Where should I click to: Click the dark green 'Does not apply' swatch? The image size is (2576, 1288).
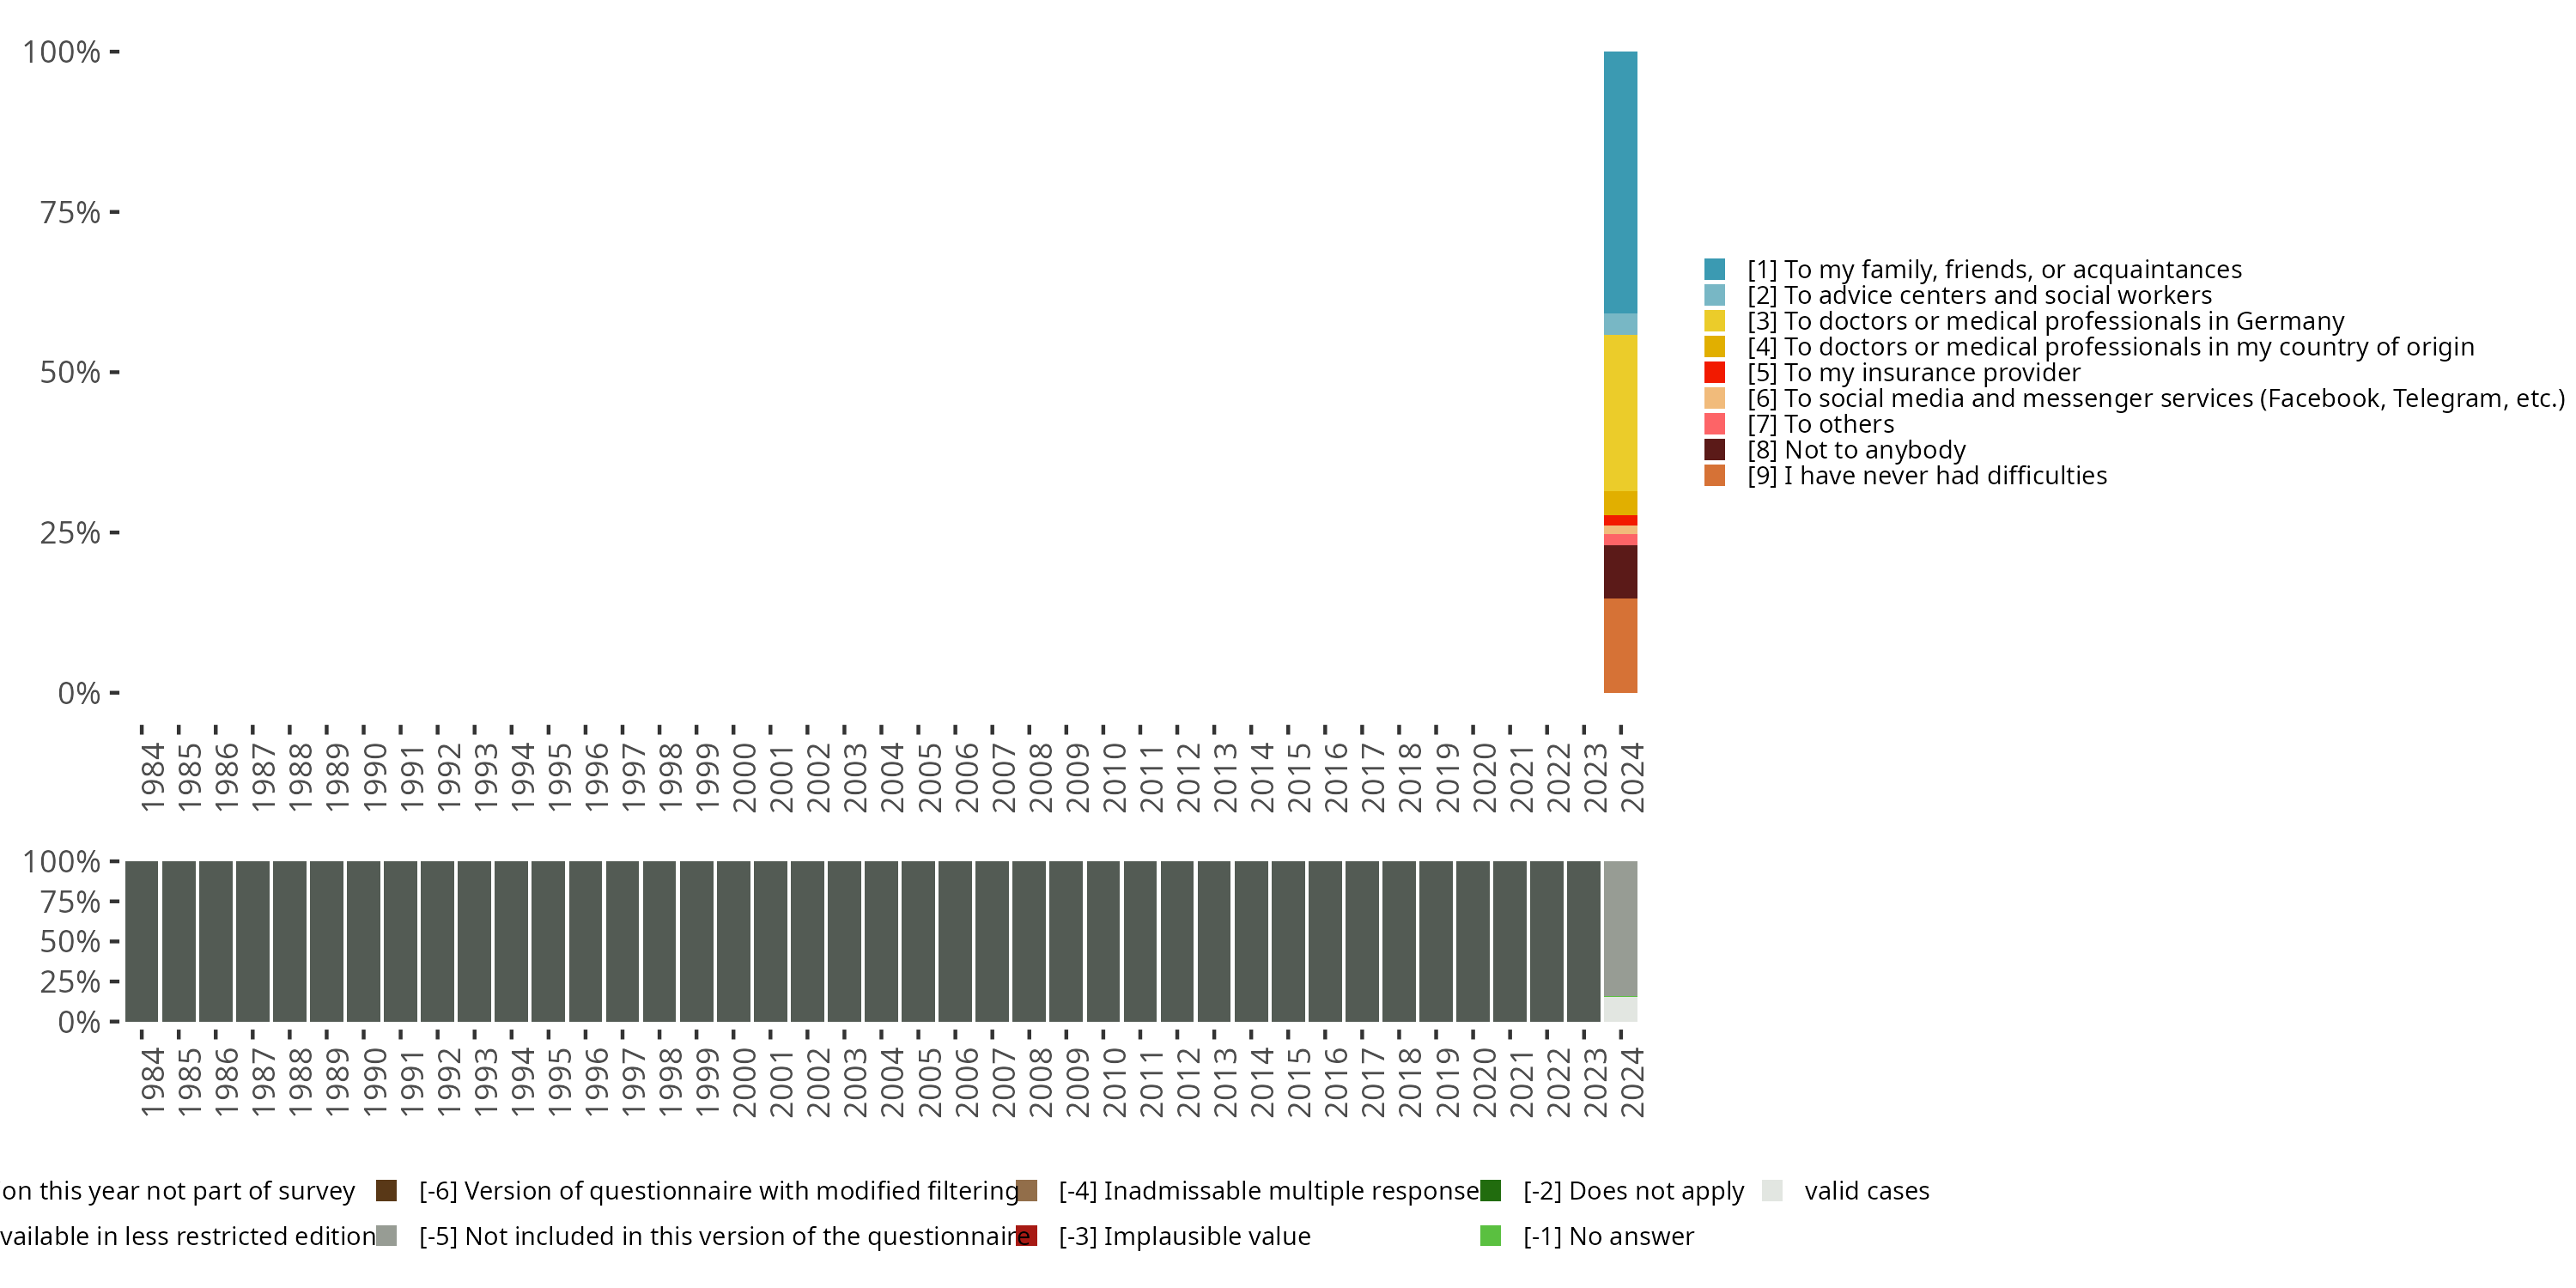coord(1490,1190)
